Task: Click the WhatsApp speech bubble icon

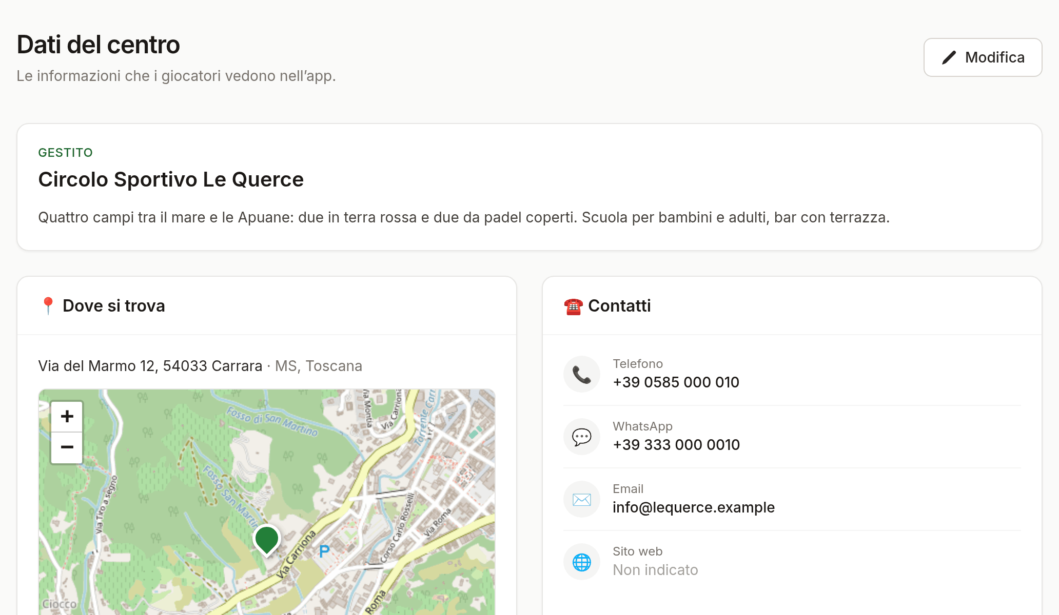Action: pos(582,437)
